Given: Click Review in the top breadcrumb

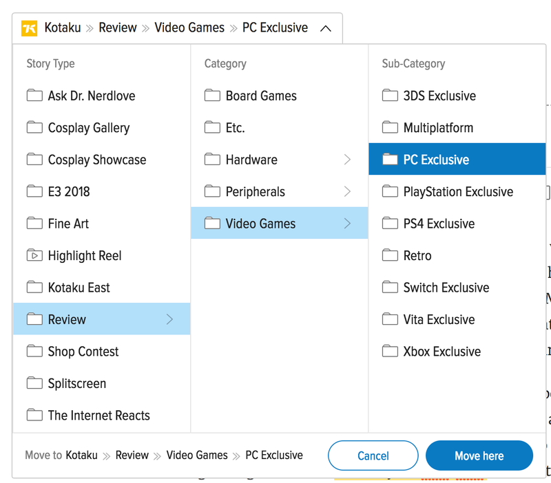Looking at the screenshot, I should [x=118, y=28].
